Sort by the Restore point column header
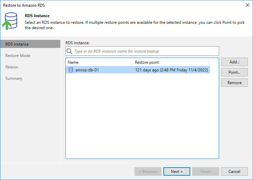 pos(170,62)
